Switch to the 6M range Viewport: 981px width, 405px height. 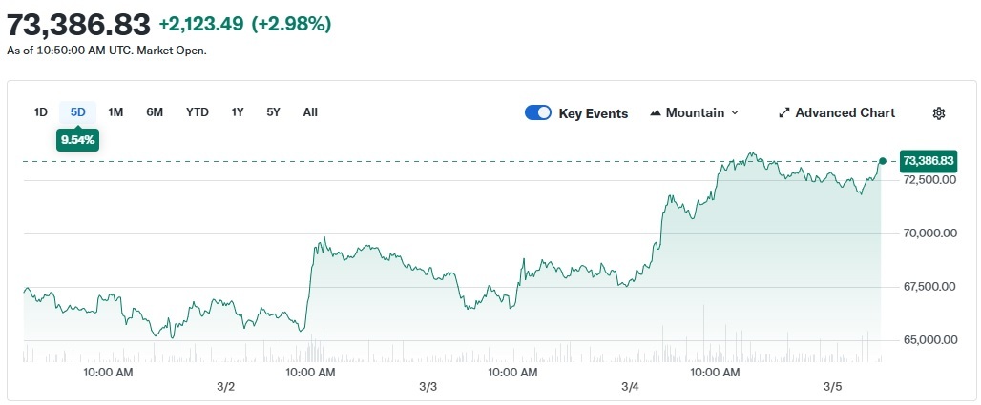tap(155, 111)
